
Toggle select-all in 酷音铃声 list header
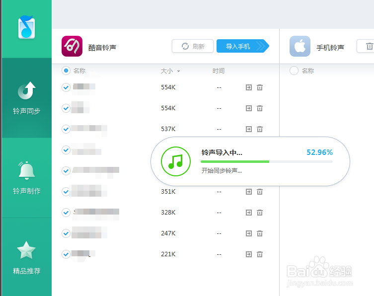[66, 71]
